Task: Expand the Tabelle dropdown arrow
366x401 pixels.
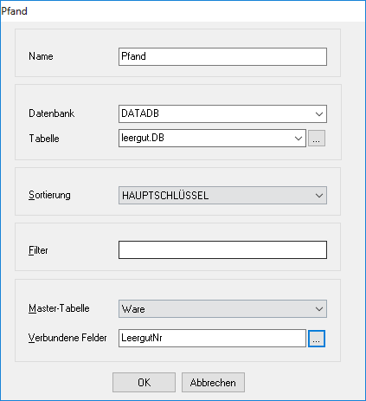Action: point(299,139)
